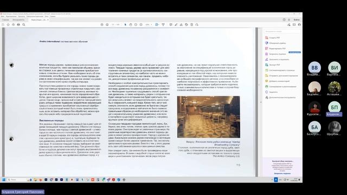The height and width of the screenshot is (195, 347).
Task: Enter page number field in toolbar
Action: (x=113, y=25)
